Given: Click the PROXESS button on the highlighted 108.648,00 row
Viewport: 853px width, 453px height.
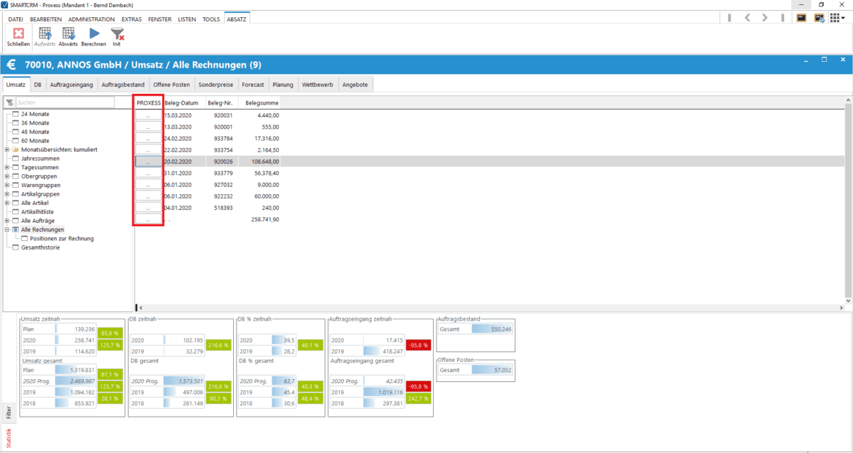Looking at the screenshot, I should click(149, 162).
